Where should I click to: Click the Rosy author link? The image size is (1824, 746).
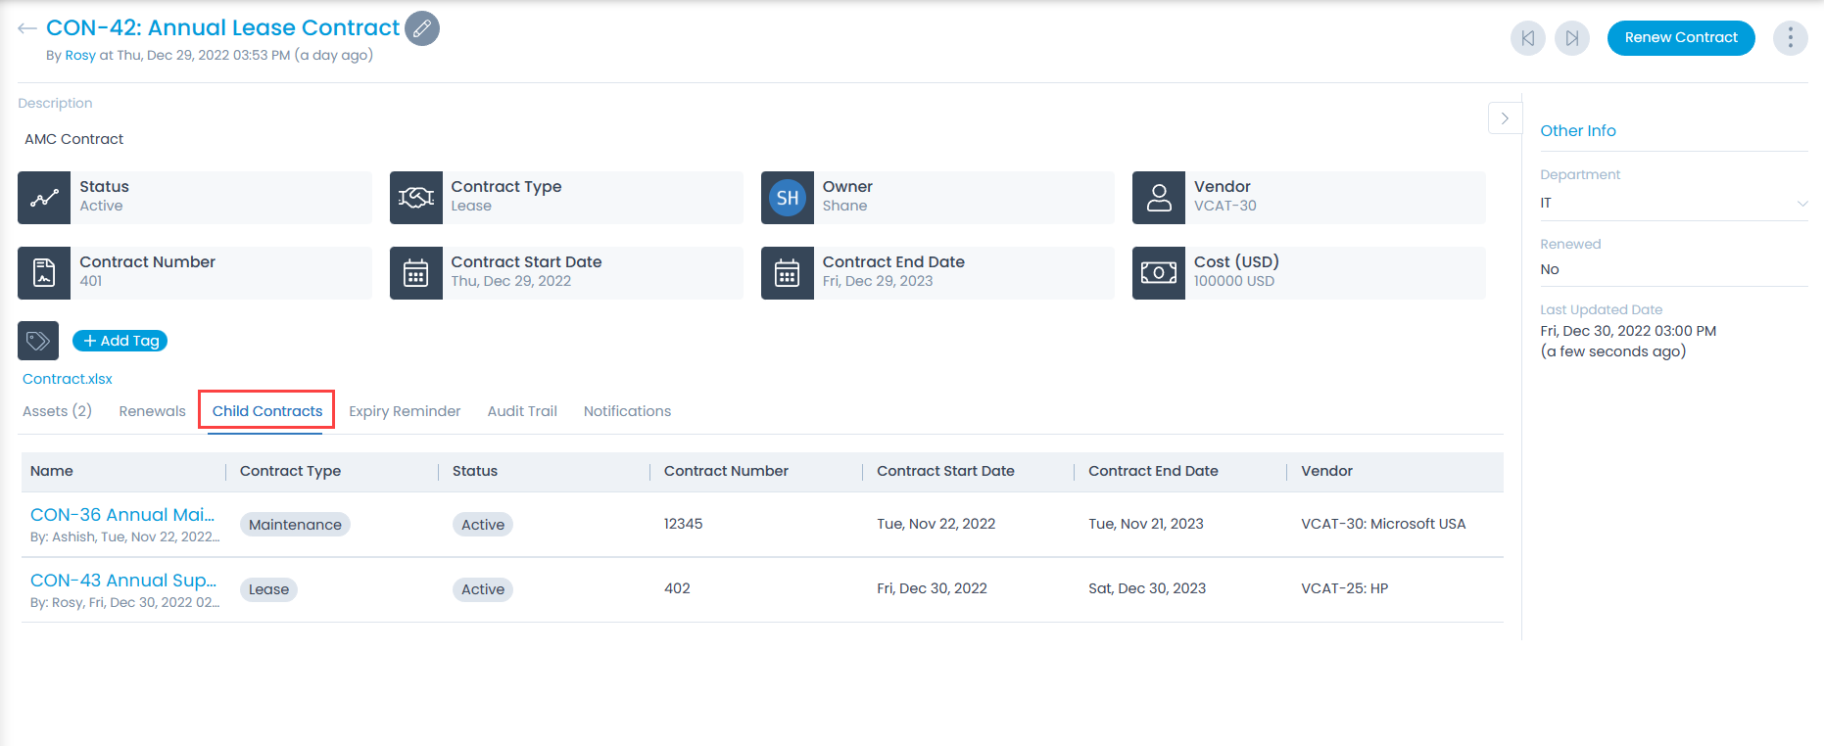point(80,56)
